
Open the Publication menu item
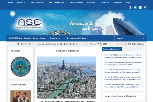tap(55, 38)
